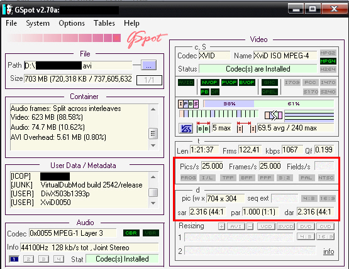Click the I/L interlaced indicator
The image size is (349, 269).
click(208, 178)
